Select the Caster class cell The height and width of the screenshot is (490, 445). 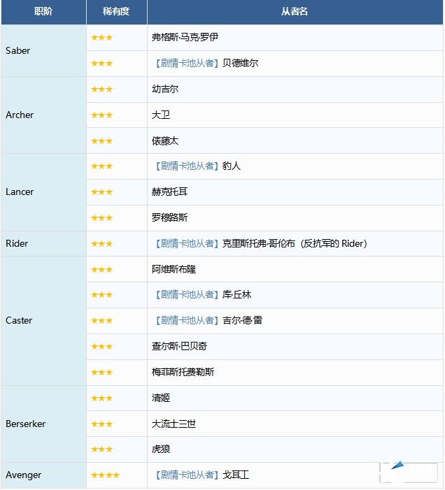[x=19, y=320]
